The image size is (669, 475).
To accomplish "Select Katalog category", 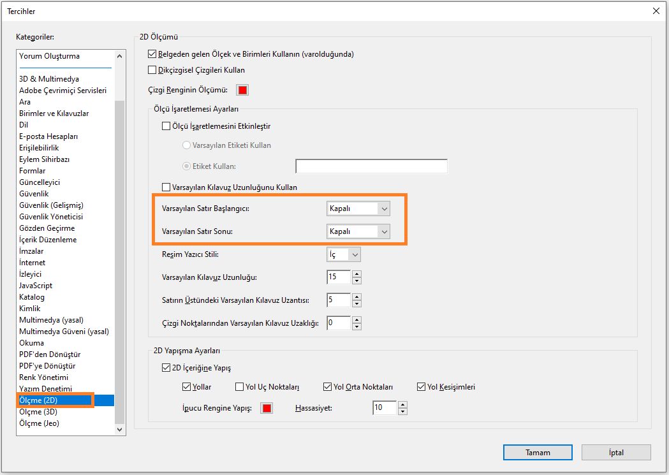I will 32,297.
